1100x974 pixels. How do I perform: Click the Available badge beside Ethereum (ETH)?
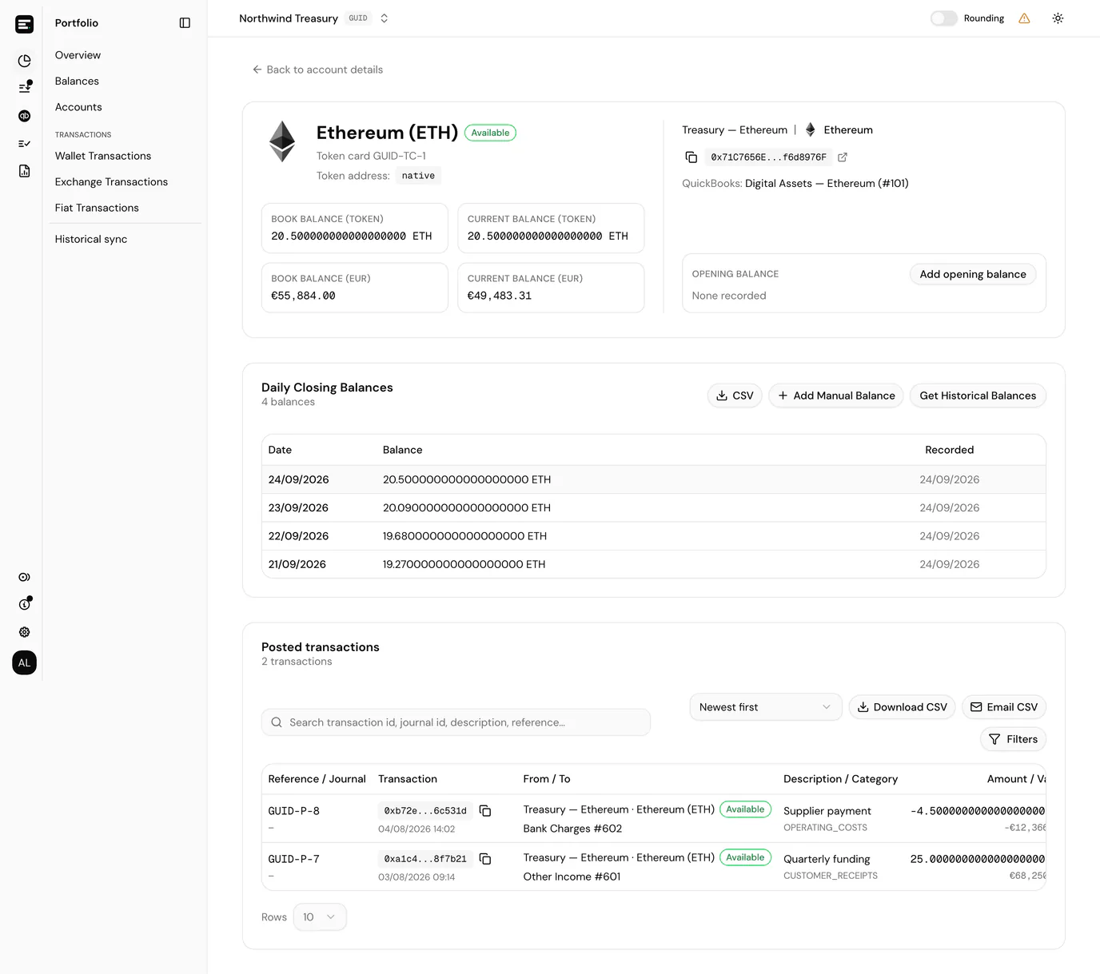tap(490, 133)
